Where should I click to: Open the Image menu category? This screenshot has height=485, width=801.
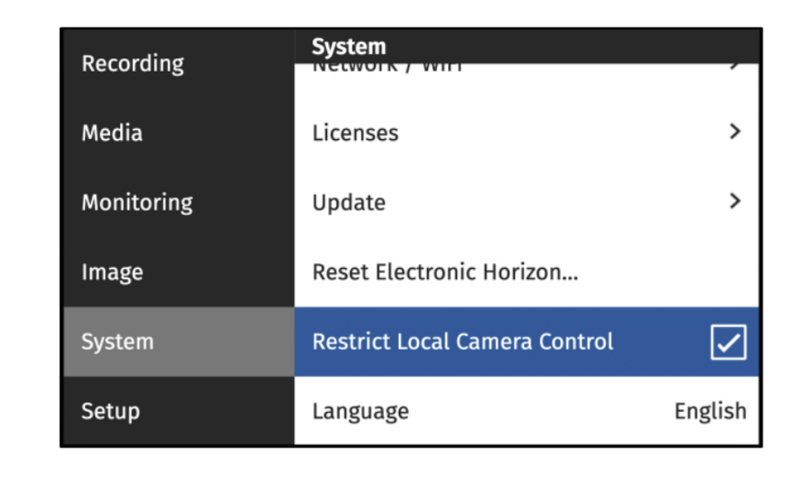pos(112,272)
